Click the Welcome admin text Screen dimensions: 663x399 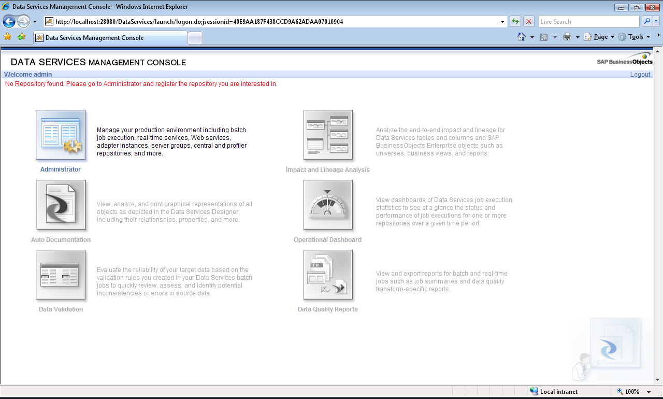pyautogui.click(x=28, y=75)
